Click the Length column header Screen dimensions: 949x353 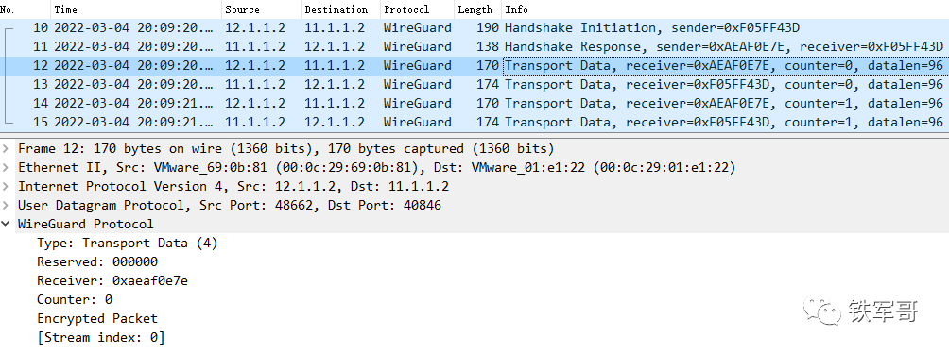coord(477,9)
